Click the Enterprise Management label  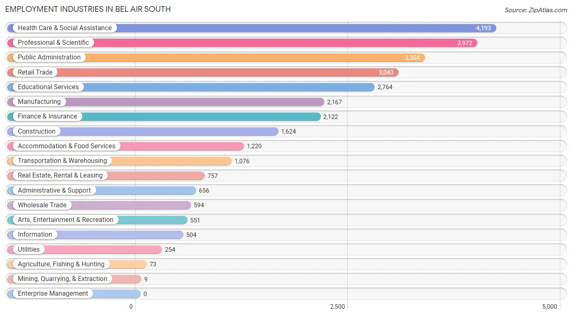click(x=53, y=294)
